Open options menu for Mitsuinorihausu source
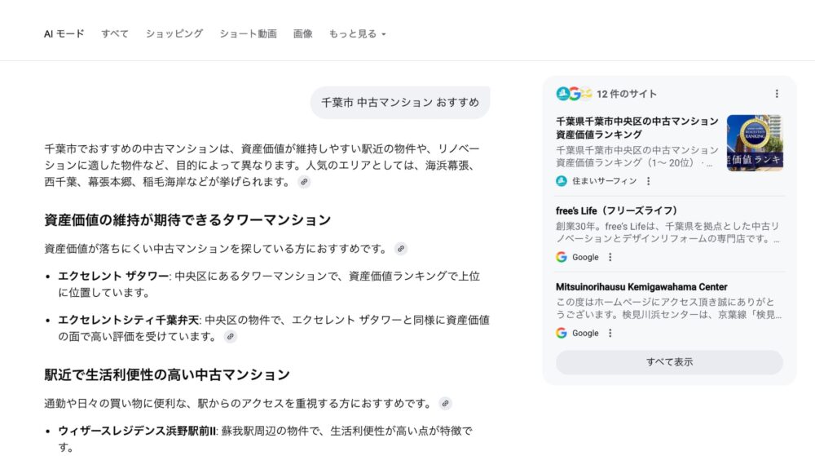 coord(610,333)
